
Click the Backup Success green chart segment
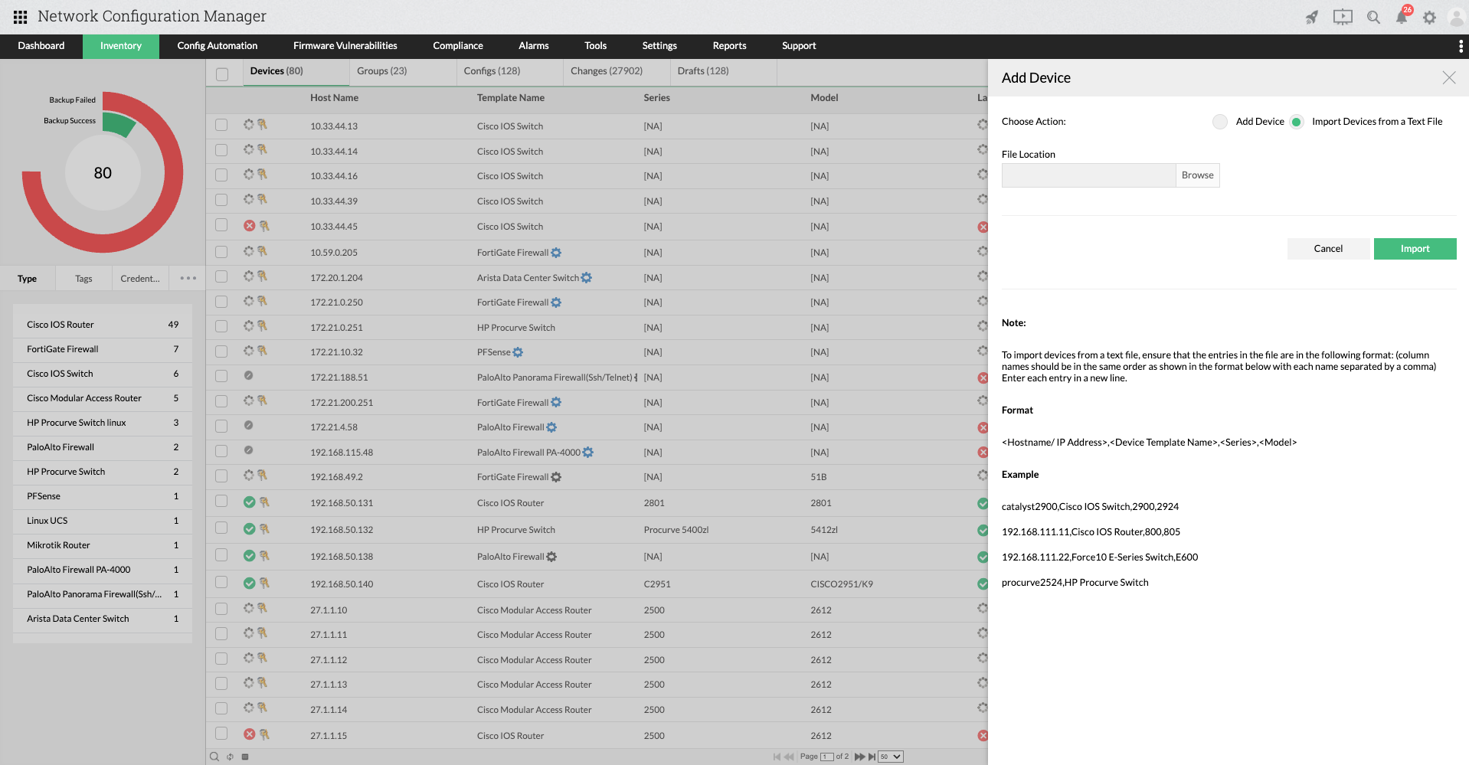[x=119, y=123]
